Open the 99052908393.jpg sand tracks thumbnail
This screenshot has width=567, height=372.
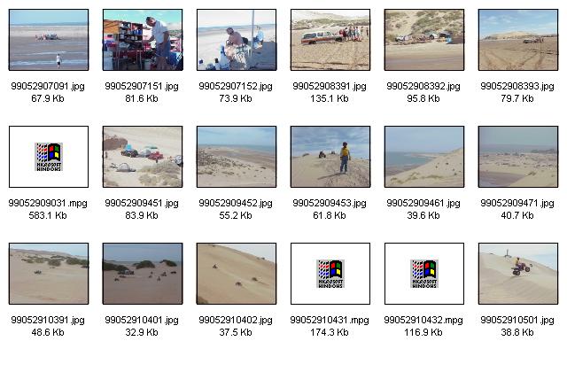click(x=518, y=40)
